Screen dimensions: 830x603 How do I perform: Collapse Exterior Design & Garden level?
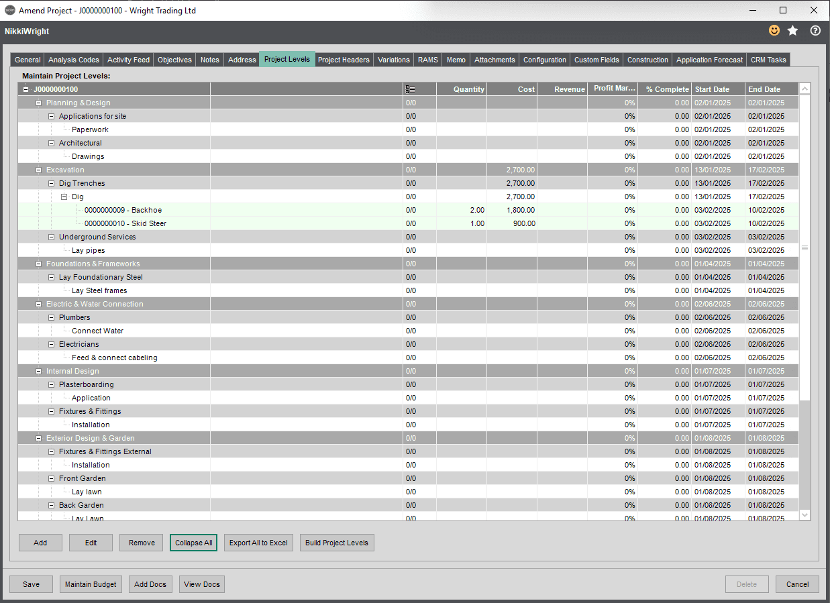click(39, 438)
